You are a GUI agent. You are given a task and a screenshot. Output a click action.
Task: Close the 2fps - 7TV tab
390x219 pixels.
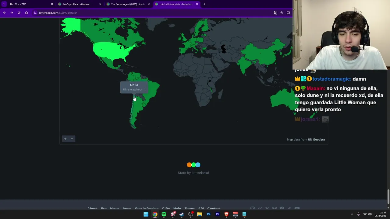click(x=52, y=4)
